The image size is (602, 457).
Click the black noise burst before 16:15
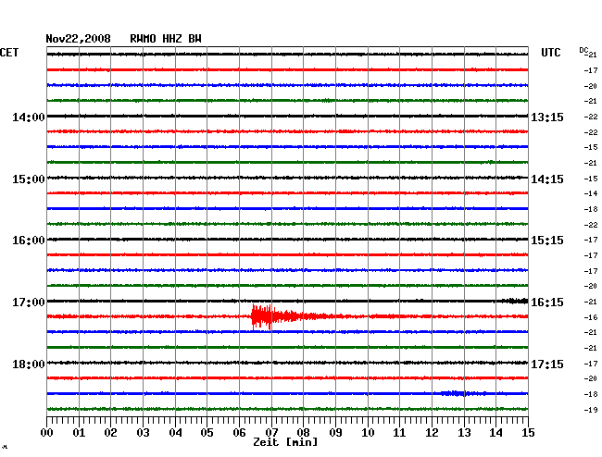pos(514,301)
